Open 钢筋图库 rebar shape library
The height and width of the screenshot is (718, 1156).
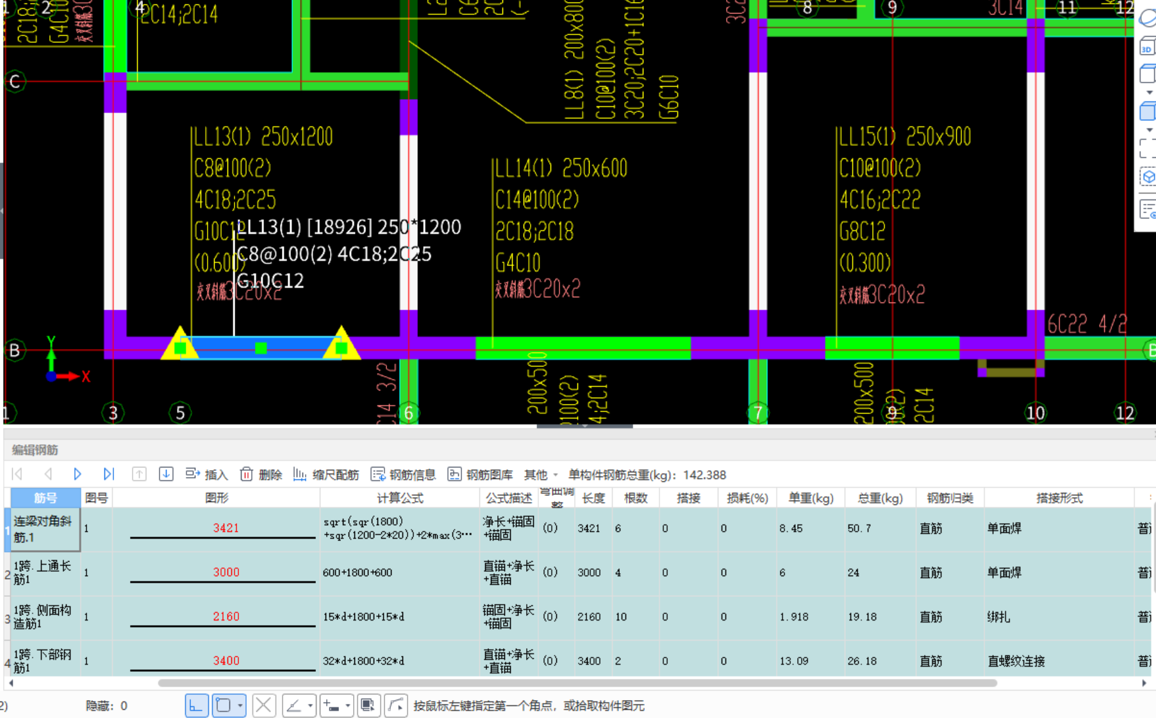(480, 474)
